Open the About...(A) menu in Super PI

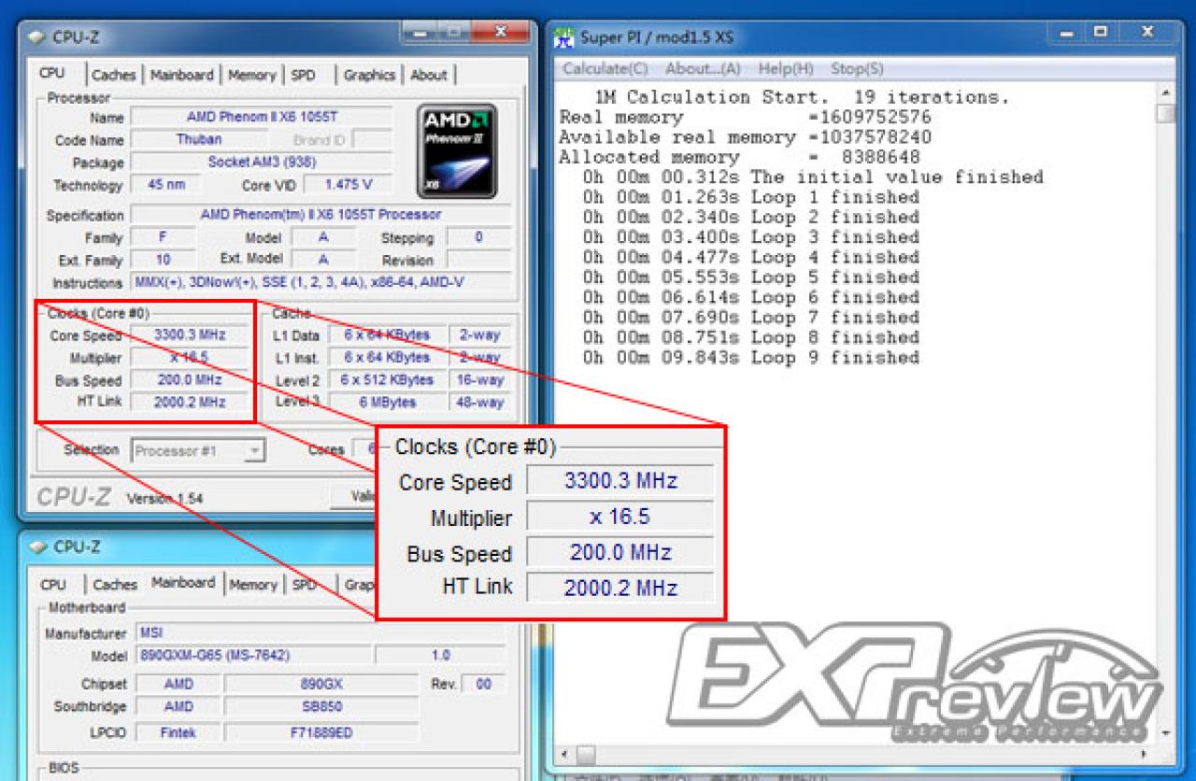click(703, 69)
